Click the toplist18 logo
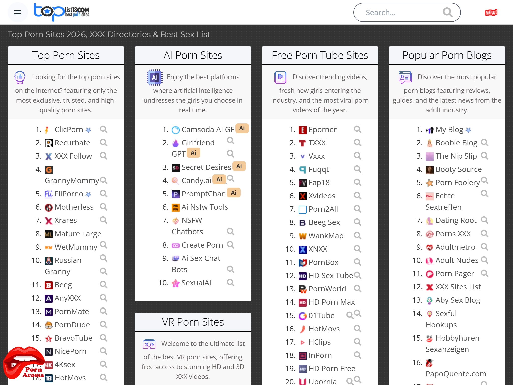This screenshot has height=385, width=513. pos(62,12)
